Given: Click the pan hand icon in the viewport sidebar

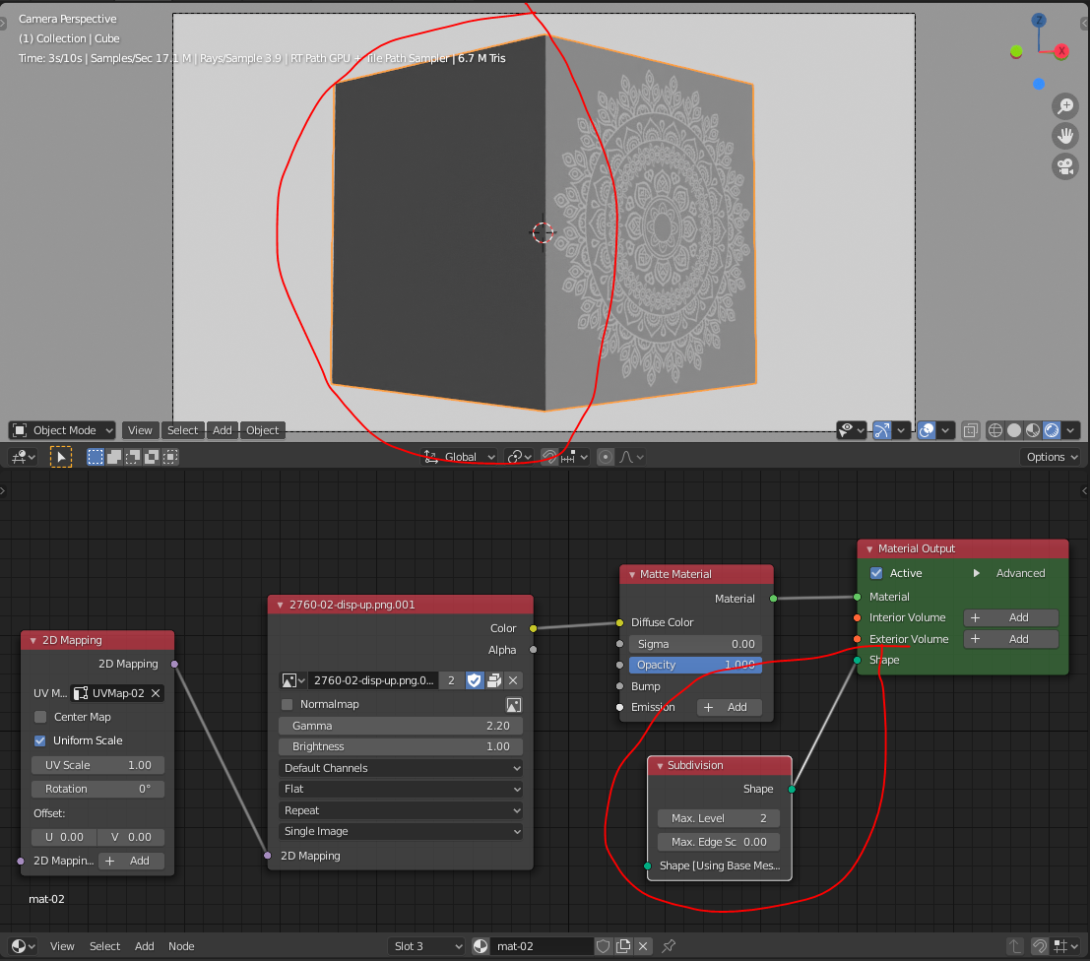Looking at the screenshot, I should [1065, 135].
